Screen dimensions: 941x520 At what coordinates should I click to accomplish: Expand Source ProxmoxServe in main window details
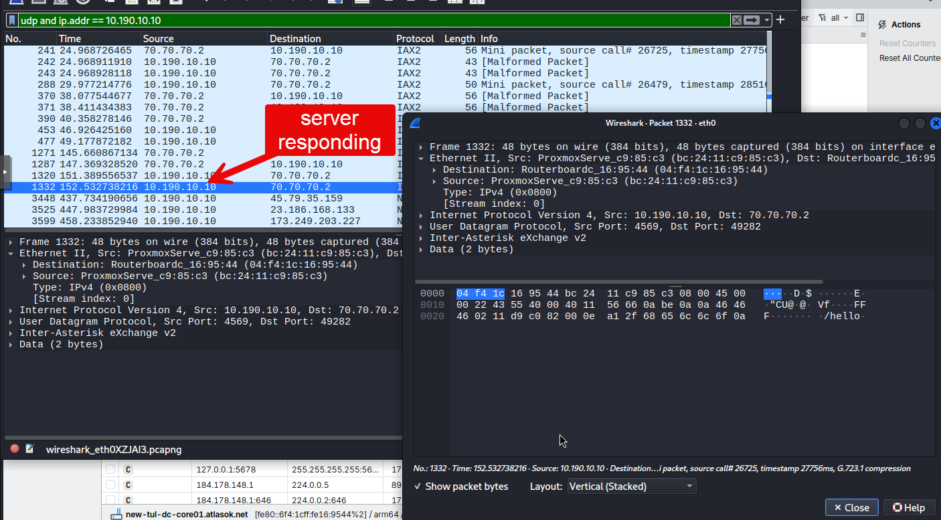pyautogui.click(x=24, y=276)
